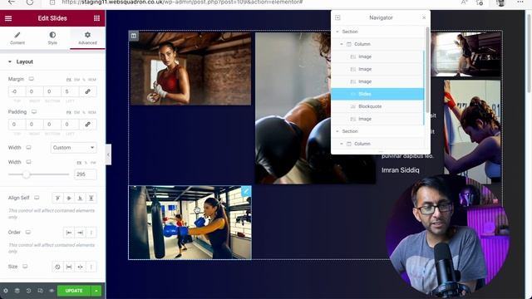Click the browser back arrow
This screenshot has height=299, width=532.
click(12, 2)
